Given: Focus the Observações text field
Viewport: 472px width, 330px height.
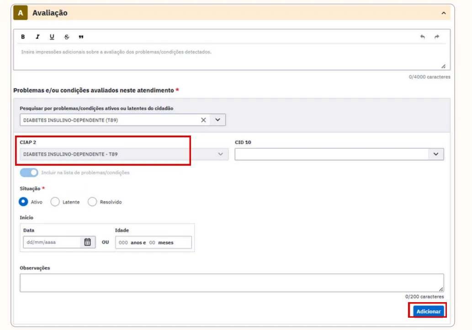Looking at the screenshot, I should click(x=232, y=283).
